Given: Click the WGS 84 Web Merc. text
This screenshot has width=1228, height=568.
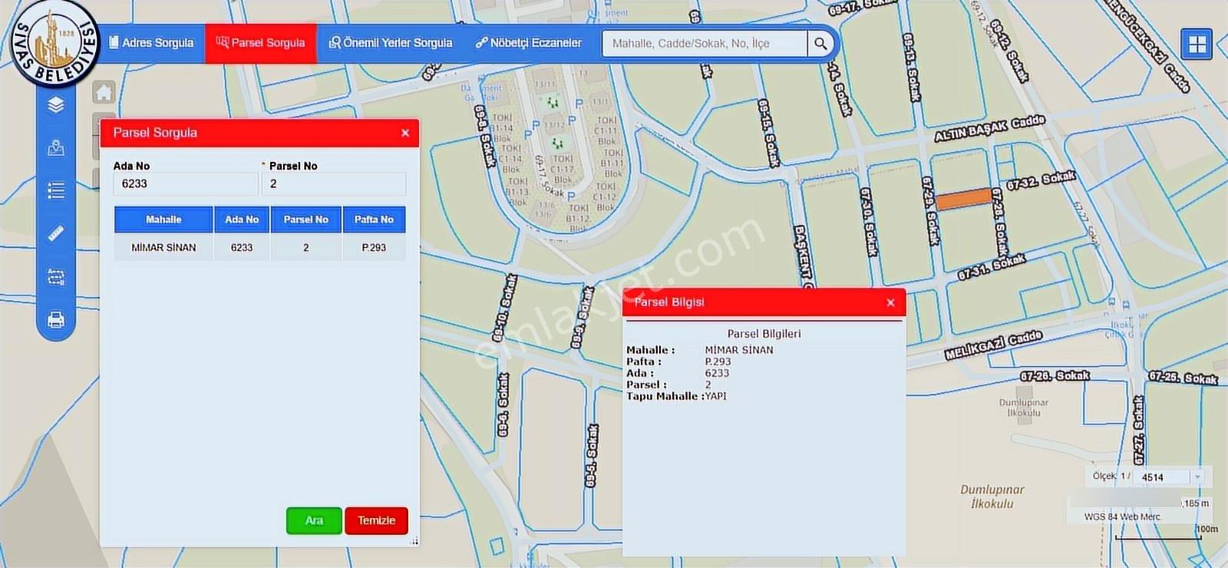Looking at the screenshot, I should point(1123,517).
